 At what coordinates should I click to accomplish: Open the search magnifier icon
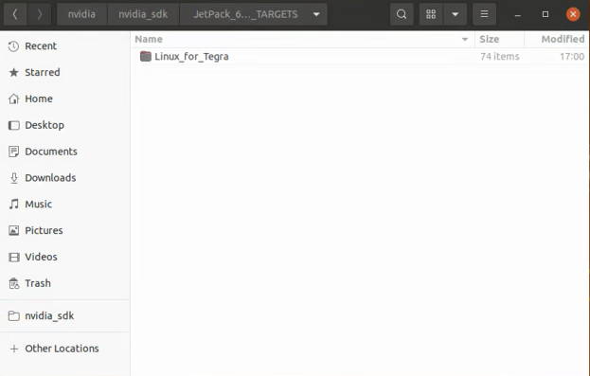click(402, 14)
